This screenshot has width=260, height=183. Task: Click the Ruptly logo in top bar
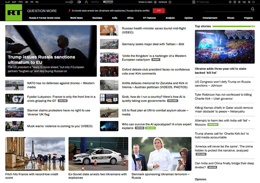click(x=95, y=2)
